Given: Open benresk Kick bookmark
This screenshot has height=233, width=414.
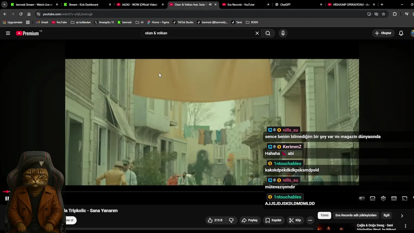Looking at the screenshot, I should coord(125,22).
